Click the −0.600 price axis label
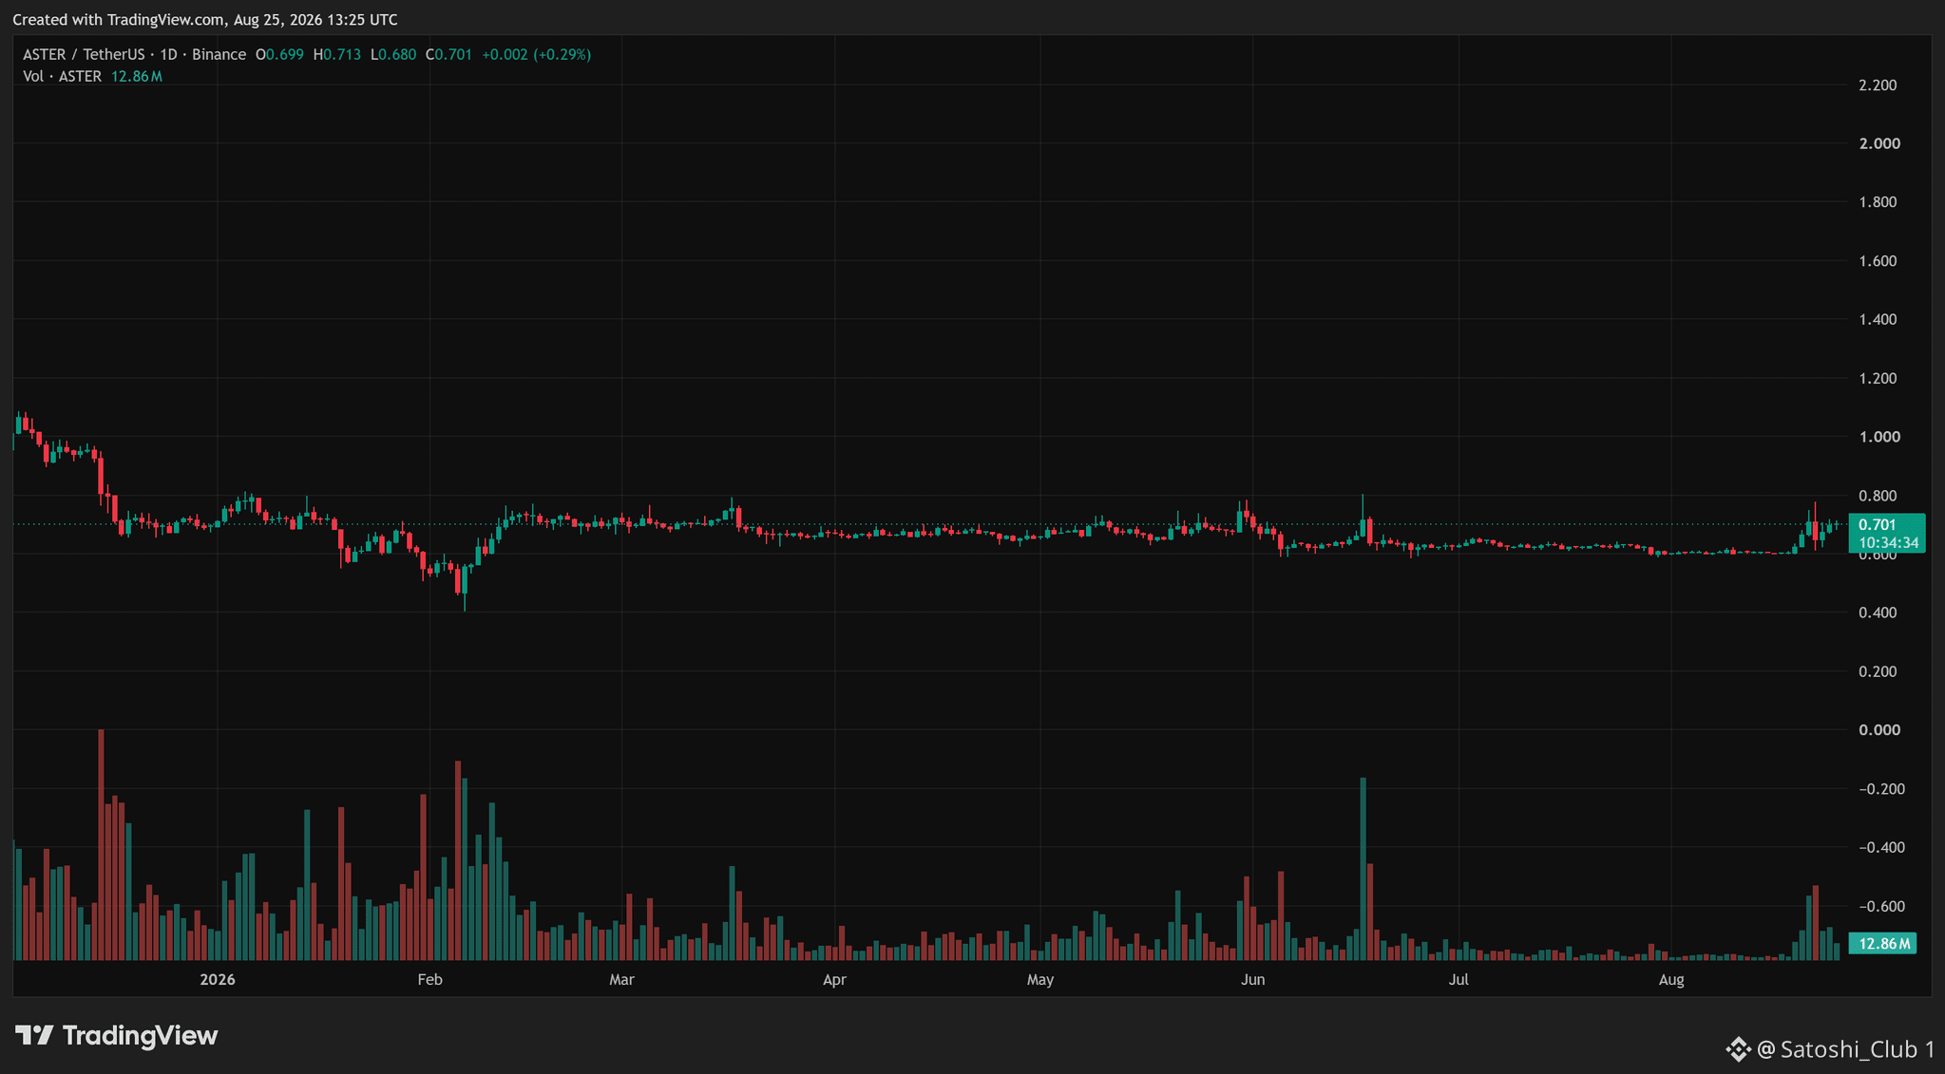Image resolution: width=1945 pixels, height=1074 pixels. click(1881, 907)
